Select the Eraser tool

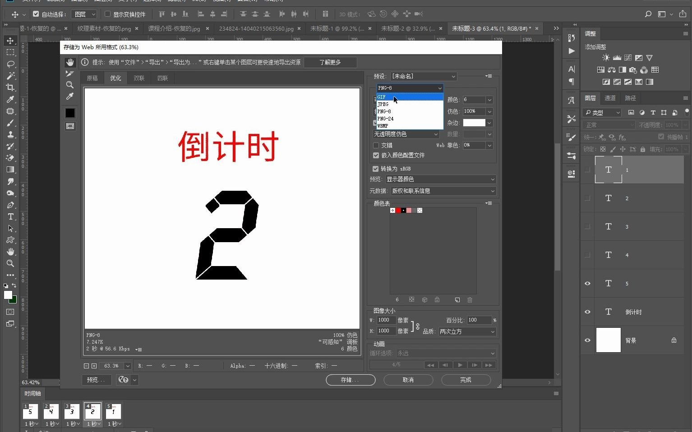10,158
